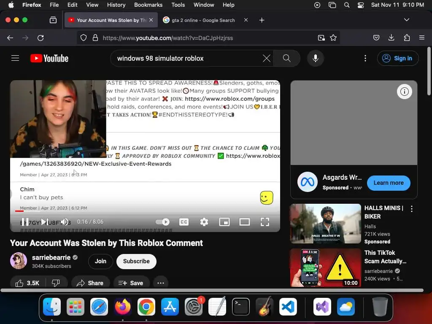The image size is (432, 324).
Task: Enable miniplayer mode
Action: [x=224, y=222]
